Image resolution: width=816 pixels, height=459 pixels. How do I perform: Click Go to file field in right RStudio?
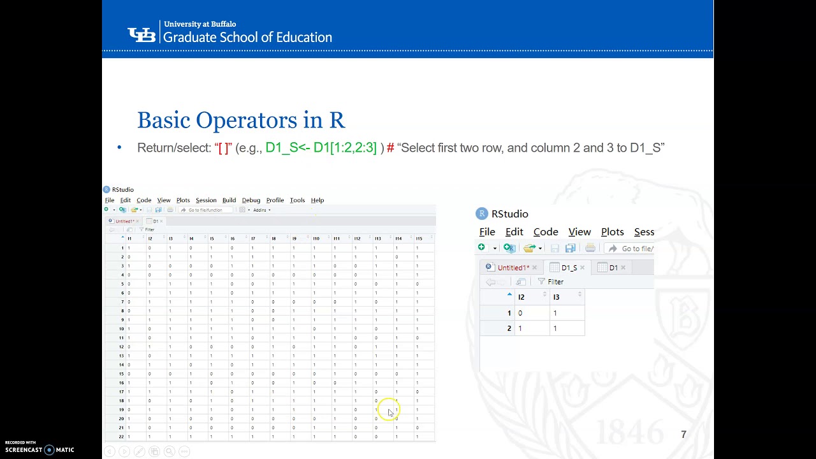tap(630, 249)
